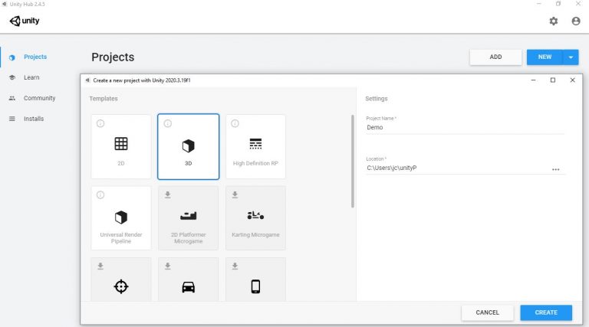Go to the Learn section

tap(31, 77)
